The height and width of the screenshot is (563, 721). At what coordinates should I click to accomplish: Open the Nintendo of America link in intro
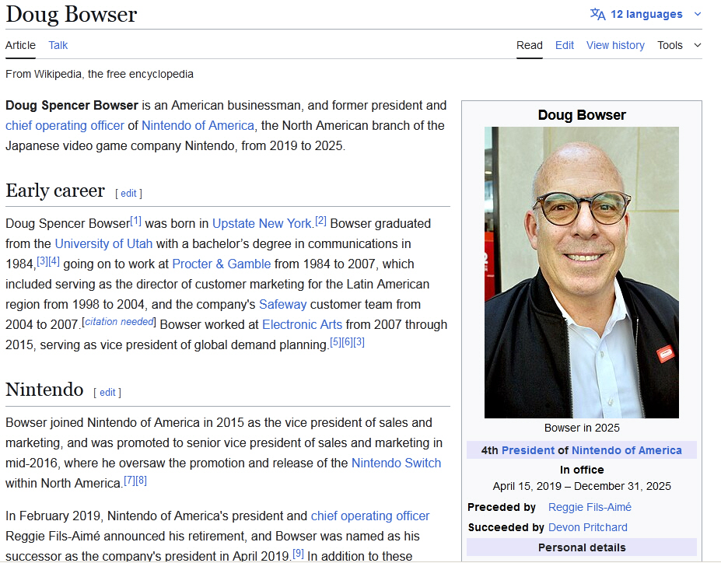pos(198,125)
